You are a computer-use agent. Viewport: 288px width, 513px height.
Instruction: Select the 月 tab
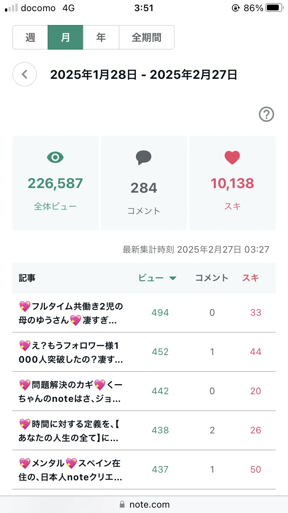[x=65, y=37]
